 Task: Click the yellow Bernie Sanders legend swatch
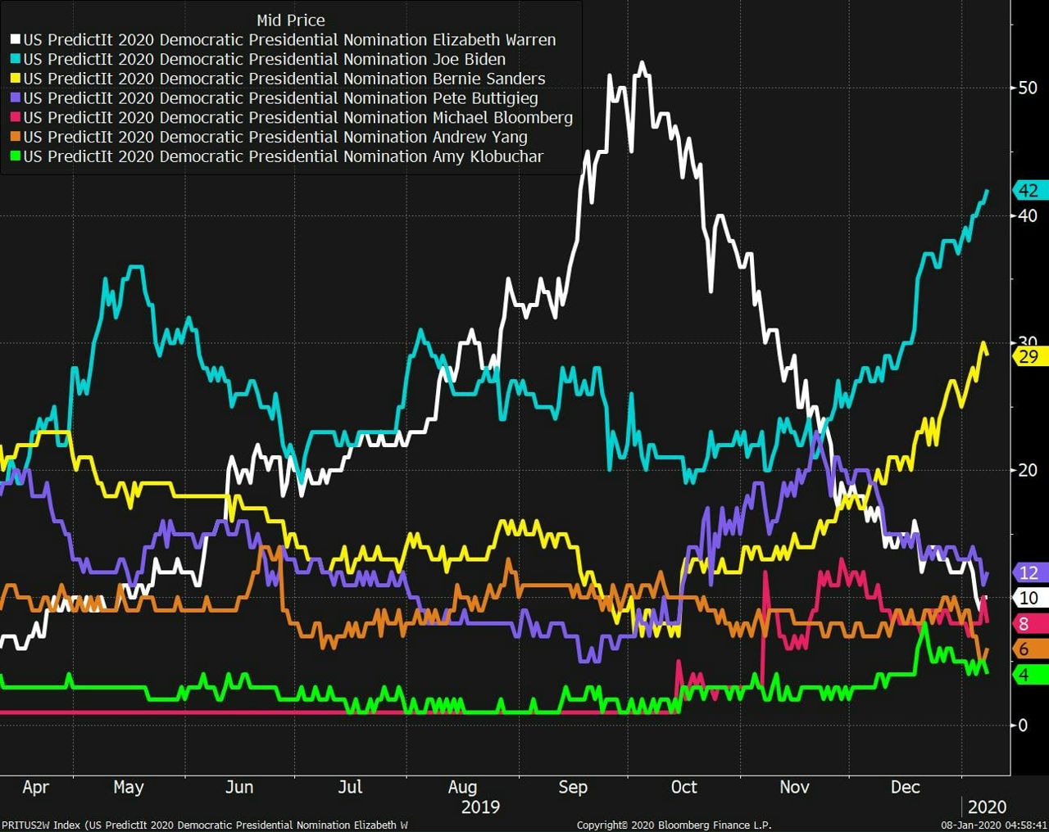pos(15,79)
